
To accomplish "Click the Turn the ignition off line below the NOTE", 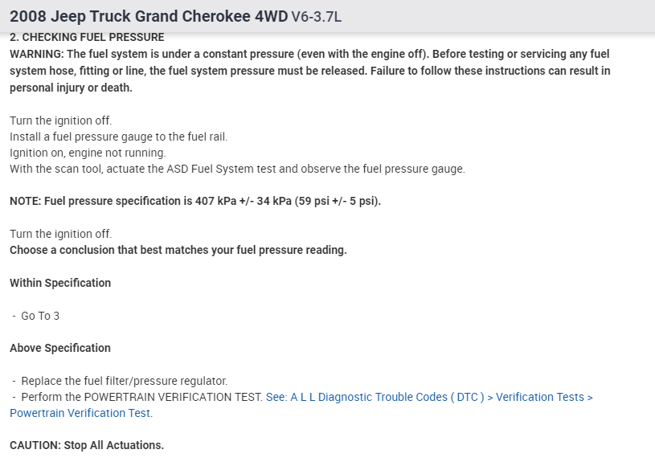I will tap(61, 234).
